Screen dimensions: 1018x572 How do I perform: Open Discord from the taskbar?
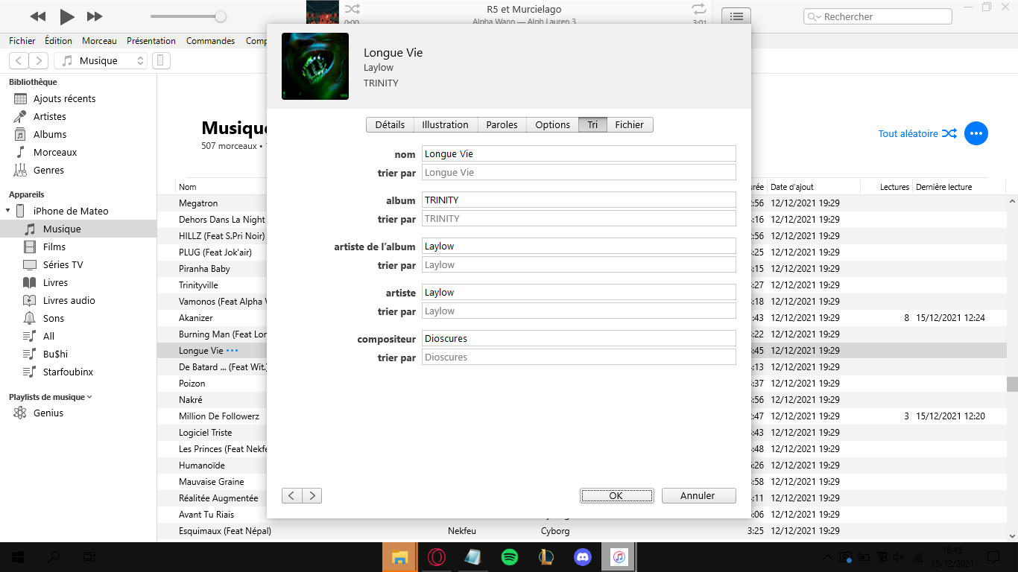(583, 557)
